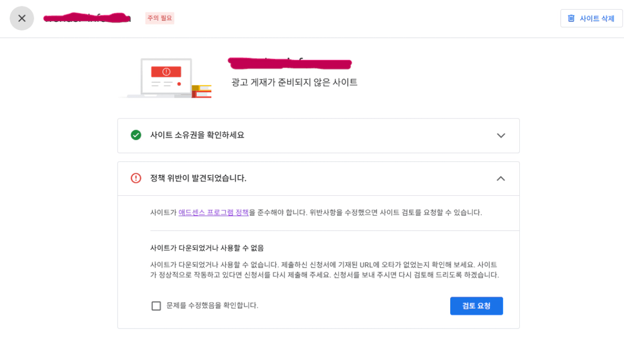Close the site details panel with X
The height and width of the screenshot is (342, 624).
[x=22, y=18]
